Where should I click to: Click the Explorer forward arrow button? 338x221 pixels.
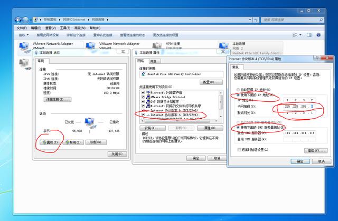pos(25,20)
